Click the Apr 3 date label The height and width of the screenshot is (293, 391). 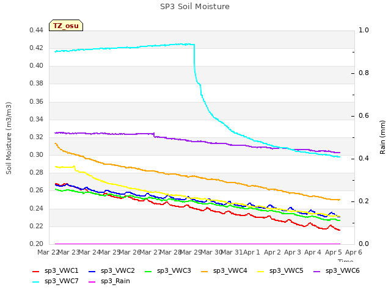coord(293,252)
